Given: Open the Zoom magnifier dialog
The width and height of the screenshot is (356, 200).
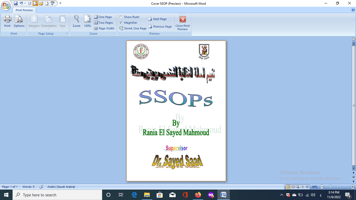Looking at the screenshot, I should tap(76, 22).
